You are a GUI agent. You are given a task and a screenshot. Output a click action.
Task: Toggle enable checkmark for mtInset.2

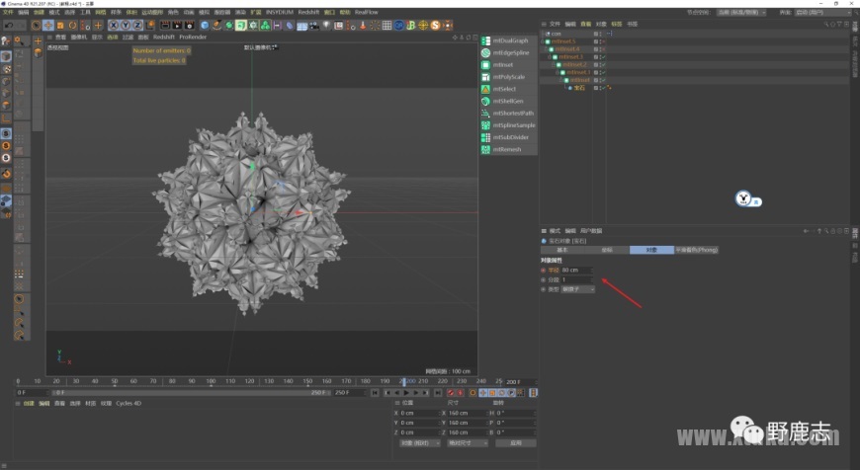(x=603, y=64)
